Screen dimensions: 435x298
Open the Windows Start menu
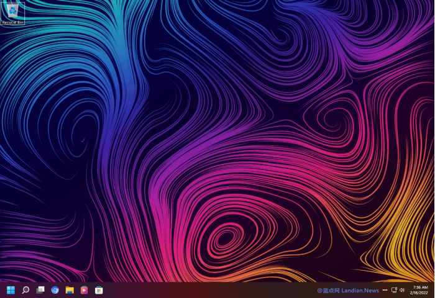(11, 290)
